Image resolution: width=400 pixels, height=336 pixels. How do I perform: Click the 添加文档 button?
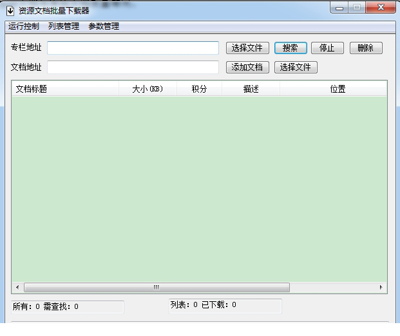click(x=247, y=68)
